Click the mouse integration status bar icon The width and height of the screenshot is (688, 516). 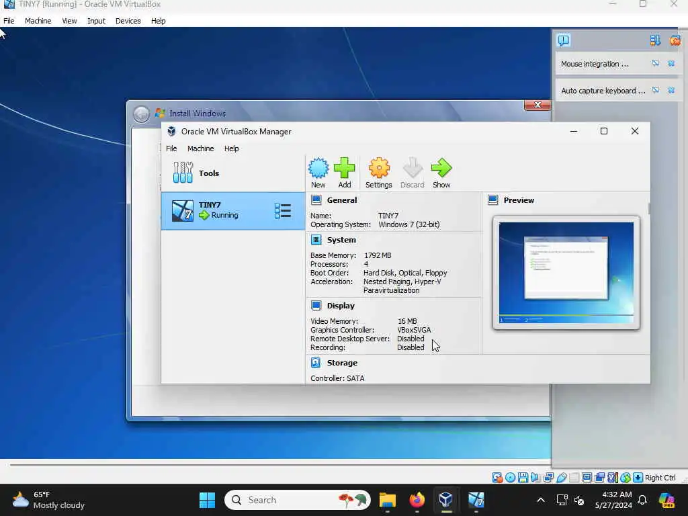pos(626,478)
